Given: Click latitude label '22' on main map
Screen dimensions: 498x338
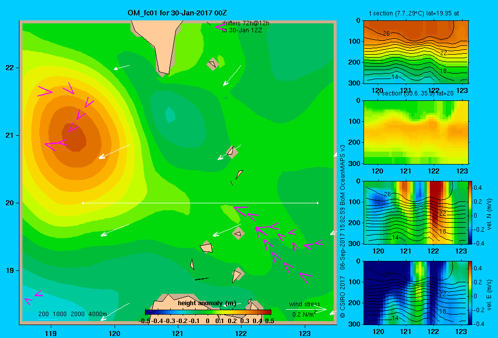Looking at the screenshot, I should [x=9, y=68].
